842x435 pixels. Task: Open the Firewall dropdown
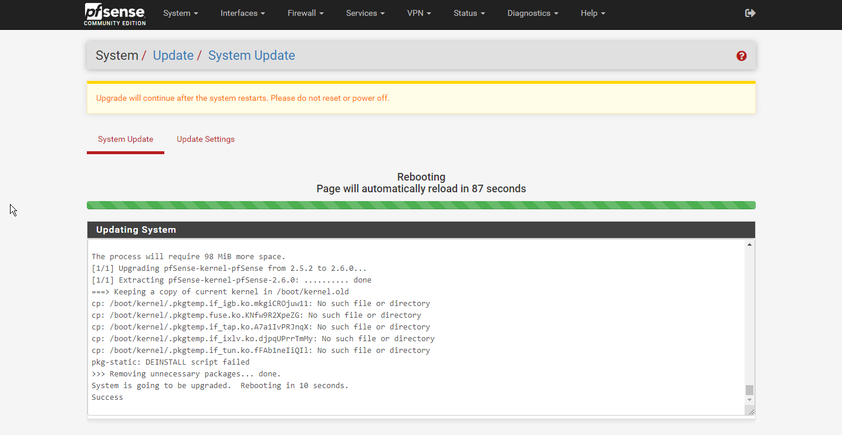305,13
